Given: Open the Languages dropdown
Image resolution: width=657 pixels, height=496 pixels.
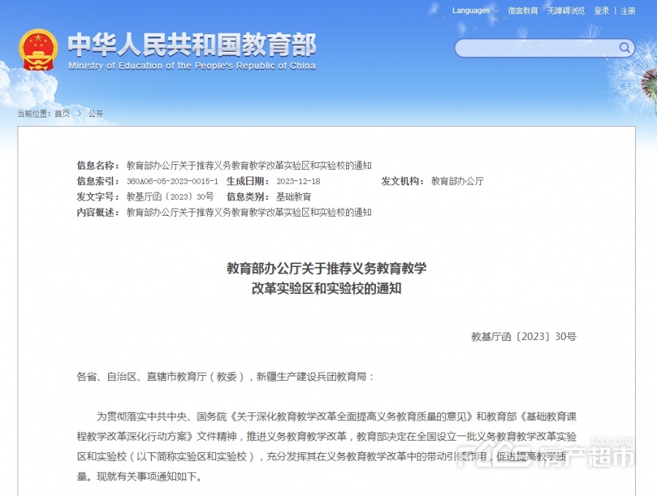Looking at the screenshot, I should 475,10.
